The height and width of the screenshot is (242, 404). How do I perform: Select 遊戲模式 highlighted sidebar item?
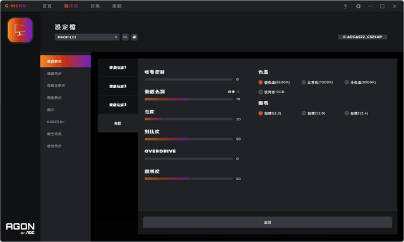66,61
